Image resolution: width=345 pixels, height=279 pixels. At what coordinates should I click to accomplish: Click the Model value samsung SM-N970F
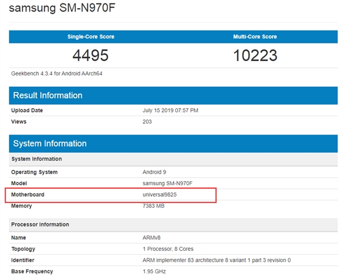coord(168,184)
